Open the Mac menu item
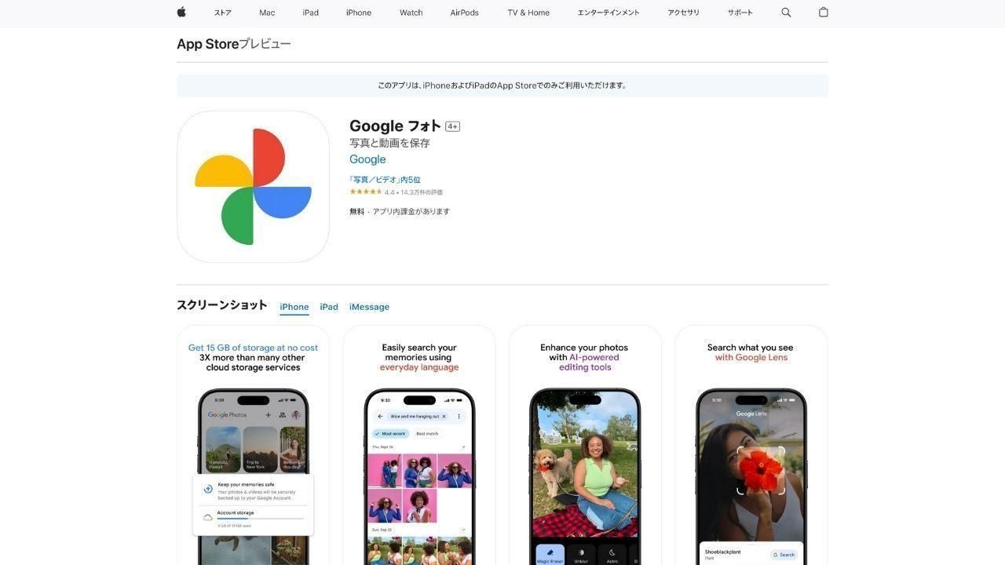Screen dimensions: 1005x565 pyautogui.click(x=267, y=13)
